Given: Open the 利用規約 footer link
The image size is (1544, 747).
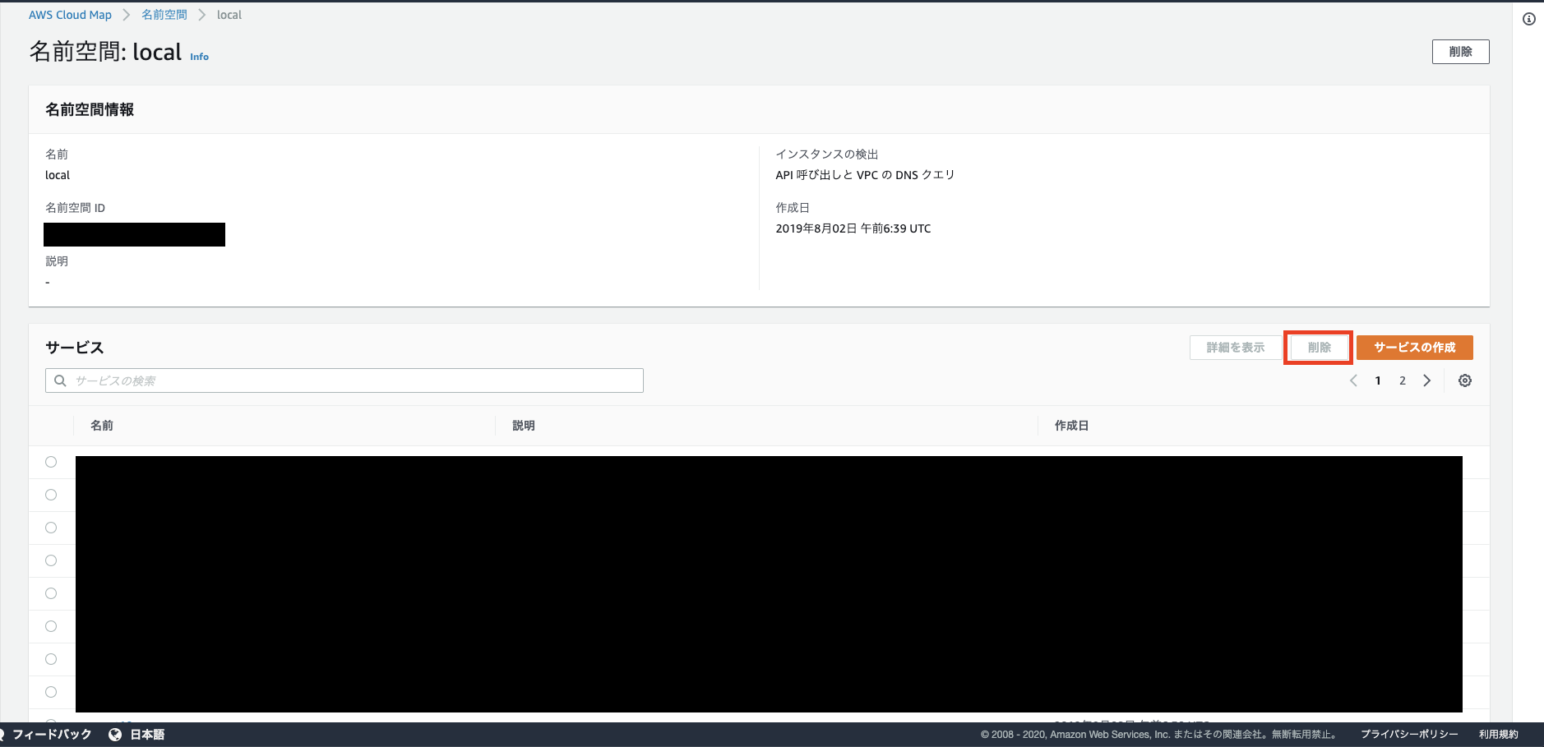Looking at the screenshot, I should [x=1499, y=735].
